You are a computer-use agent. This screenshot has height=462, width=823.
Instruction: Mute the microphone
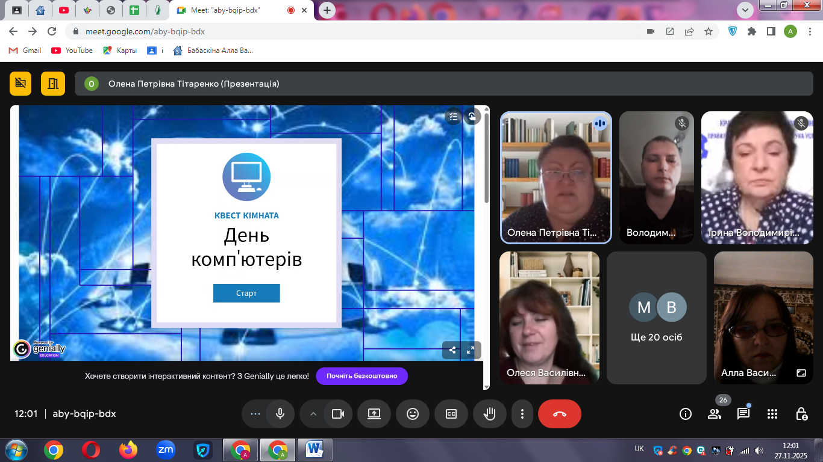pos(280,414)
